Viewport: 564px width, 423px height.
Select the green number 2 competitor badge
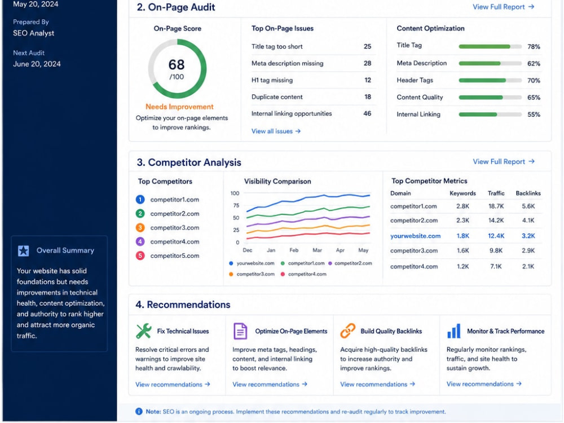(x=140, y=214)
